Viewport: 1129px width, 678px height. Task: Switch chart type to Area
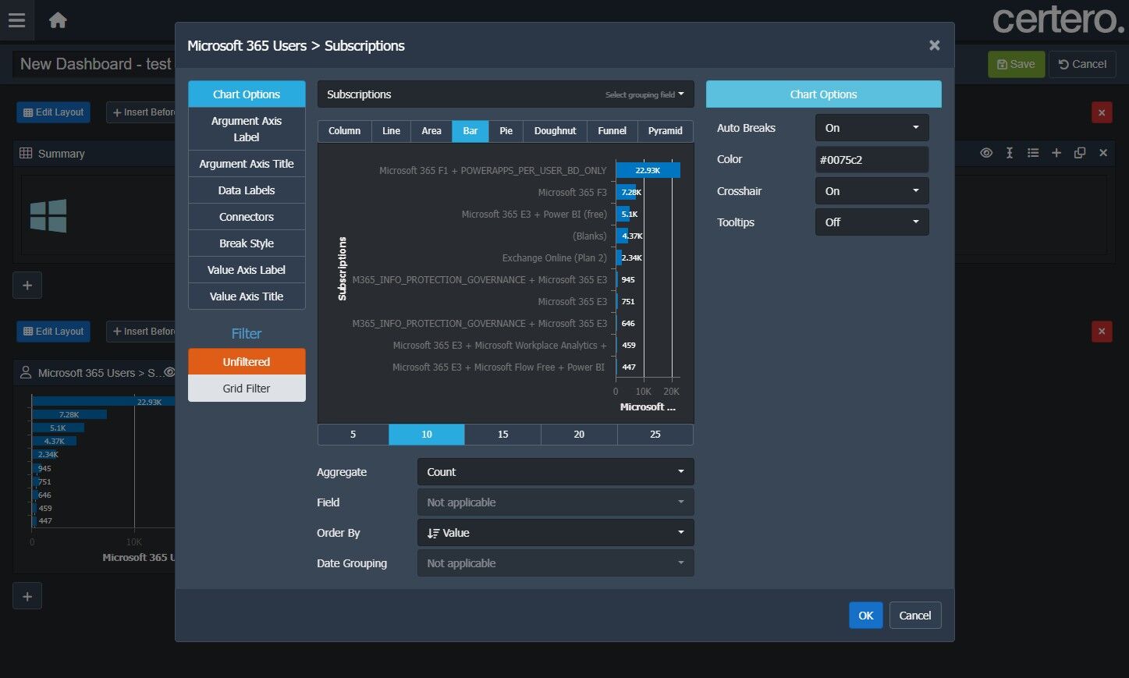[x=431, y=131]
